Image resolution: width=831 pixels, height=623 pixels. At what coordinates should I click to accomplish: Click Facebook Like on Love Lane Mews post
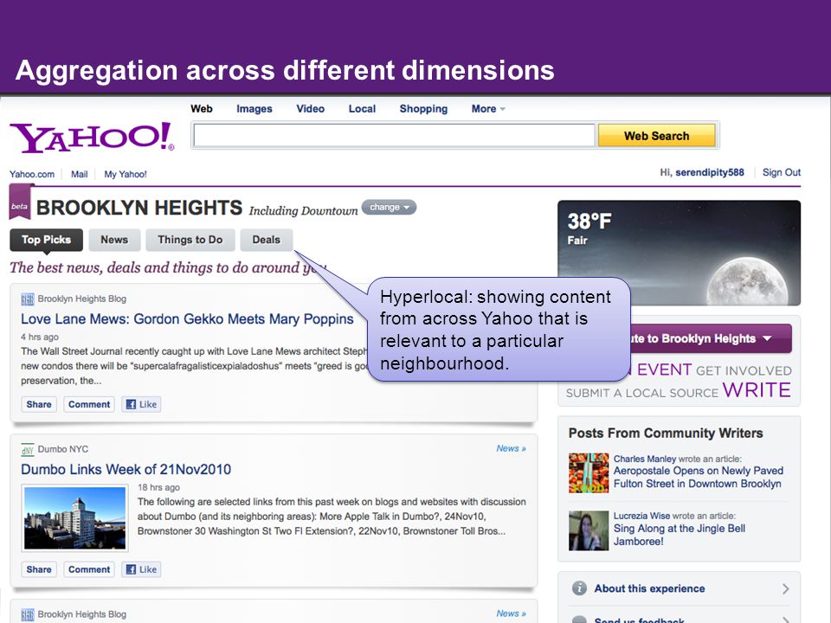pyautogui.click(x=141, y=404)
